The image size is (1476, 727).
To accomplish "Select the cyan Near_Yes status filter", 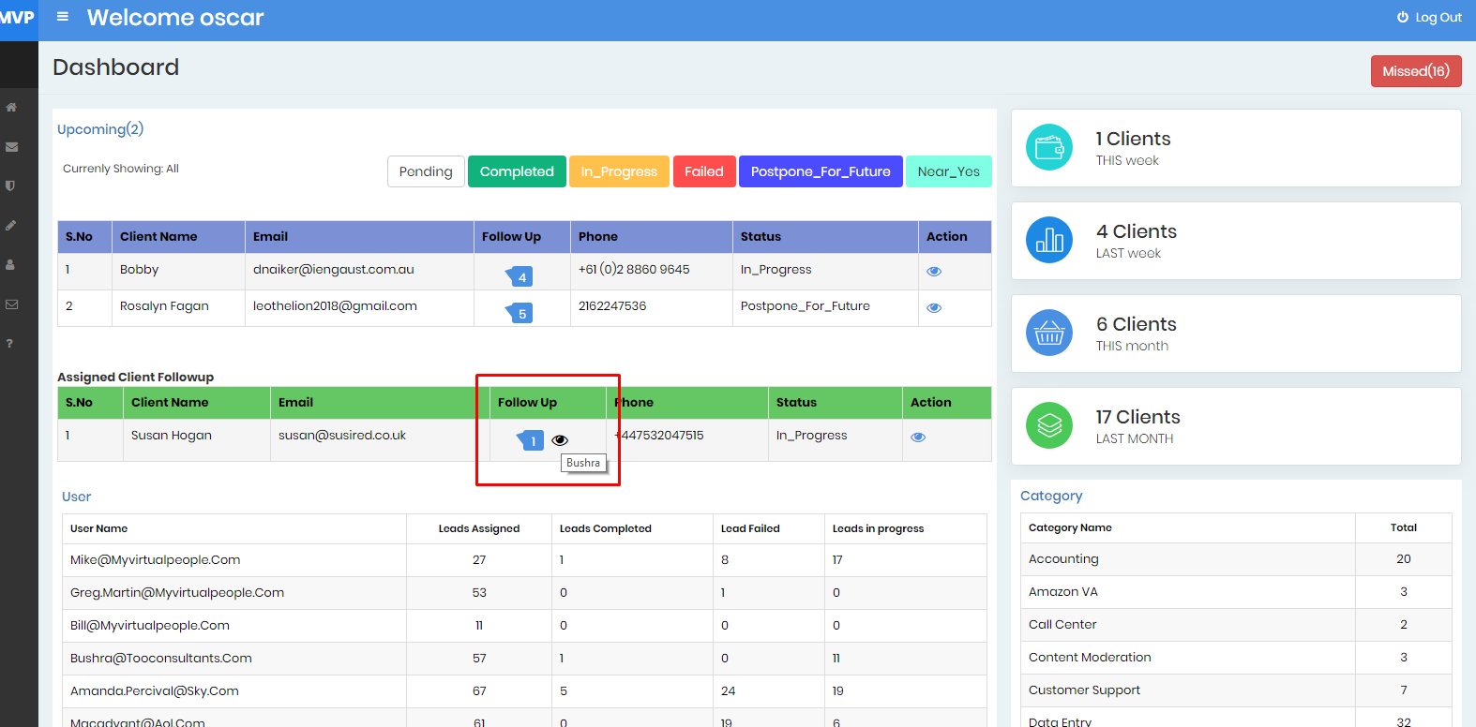I will [948, 171].
